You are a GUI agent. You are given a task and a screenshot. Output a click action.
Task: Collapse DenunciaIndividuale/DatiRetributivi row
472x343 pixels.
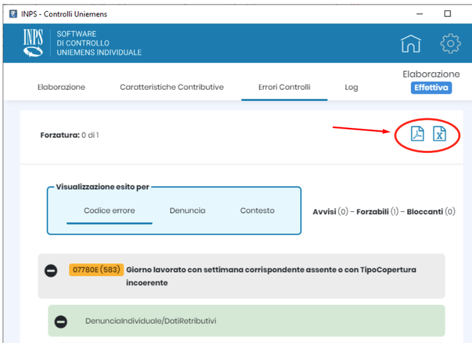point(60,321)
